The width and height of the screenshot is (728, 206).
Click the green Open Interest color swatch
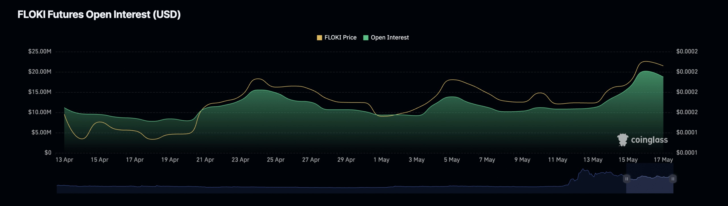pyautogui.click(x=366, y=38)
